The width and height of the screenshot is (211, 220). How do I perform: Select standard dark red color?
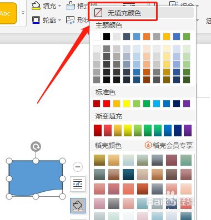[97, 104]
